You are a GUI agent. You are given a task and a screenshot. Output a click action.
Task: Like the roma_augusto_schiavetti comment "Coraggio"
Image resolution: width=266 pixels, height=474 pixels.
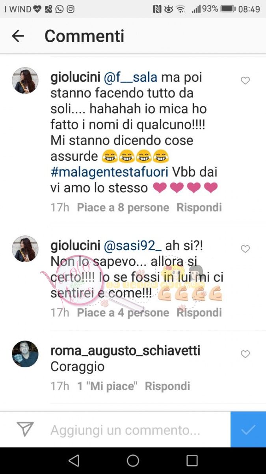[245, 354]
